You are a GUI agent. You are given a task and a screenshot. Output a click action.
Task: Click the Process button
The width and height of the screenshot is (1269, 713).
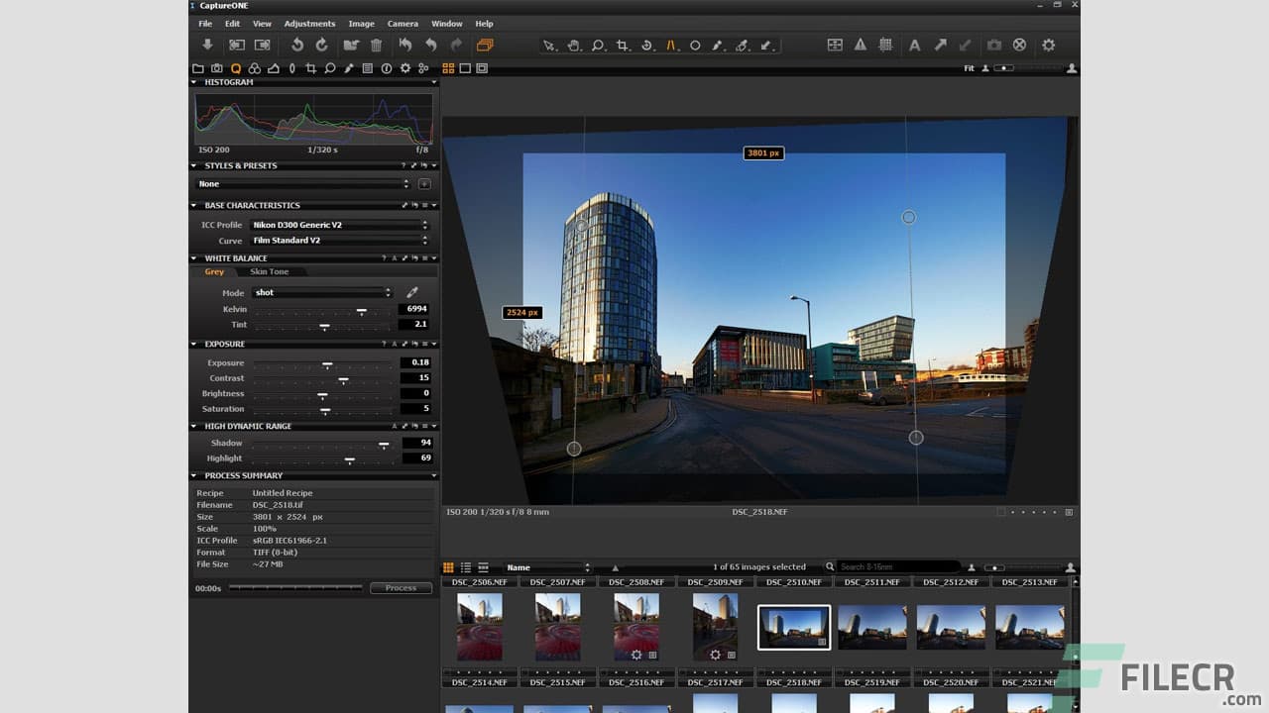tap(401, 587)
